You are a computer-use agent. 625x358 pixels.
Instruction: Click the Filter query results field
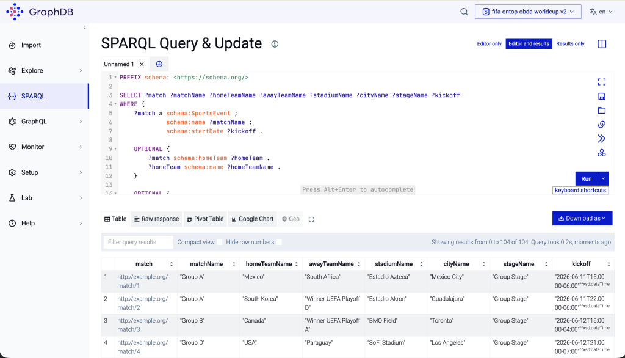tap(138, 243)
